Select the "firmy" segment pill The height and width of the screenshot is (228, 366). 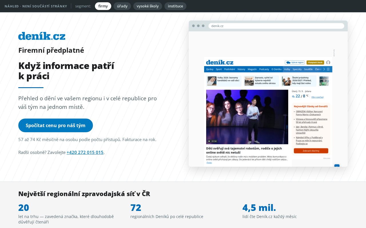pyautogui.click(x=103, y=6)
